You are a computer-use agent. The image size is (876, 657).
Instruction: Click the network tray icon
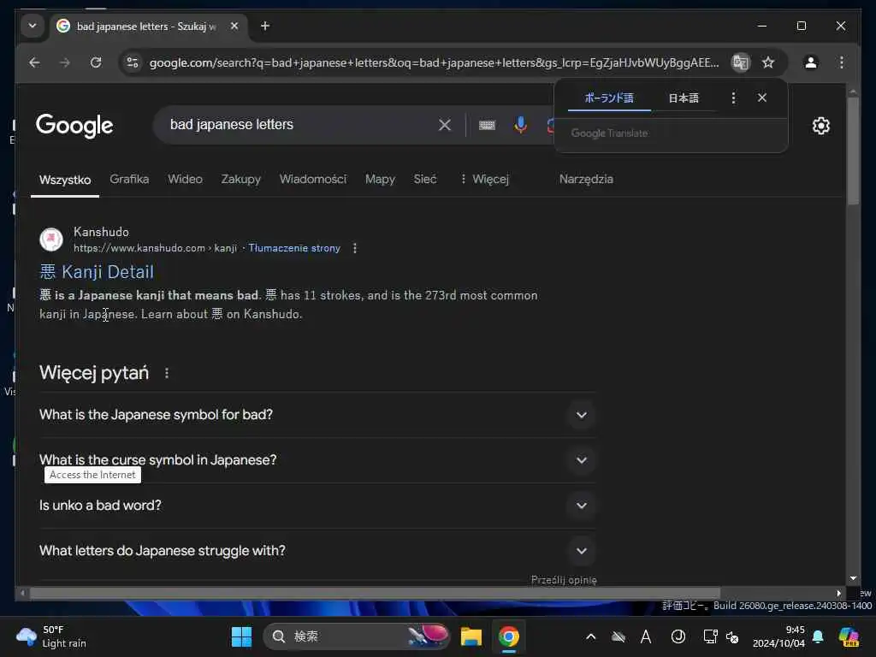pos(710,636)
